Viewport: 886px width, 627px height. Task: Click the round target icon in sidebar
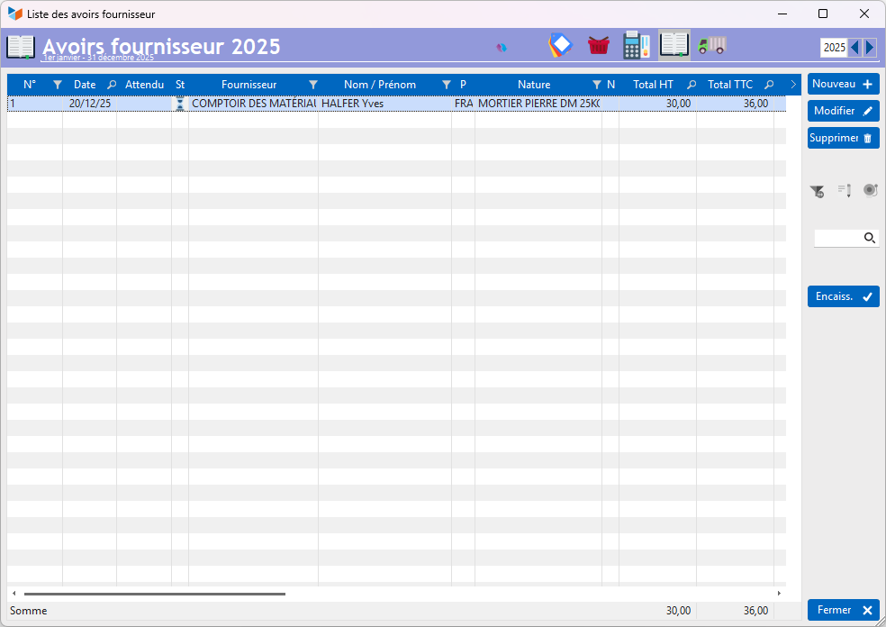click(x=870, y=190)
